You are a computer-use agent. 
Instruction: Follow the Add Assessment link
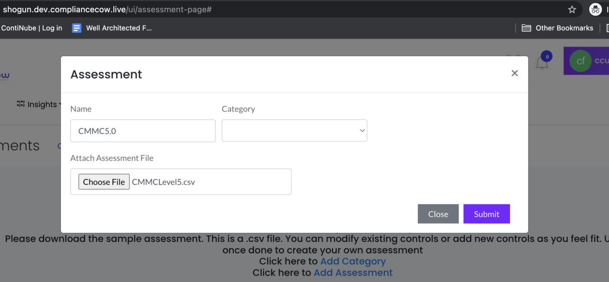353,272
